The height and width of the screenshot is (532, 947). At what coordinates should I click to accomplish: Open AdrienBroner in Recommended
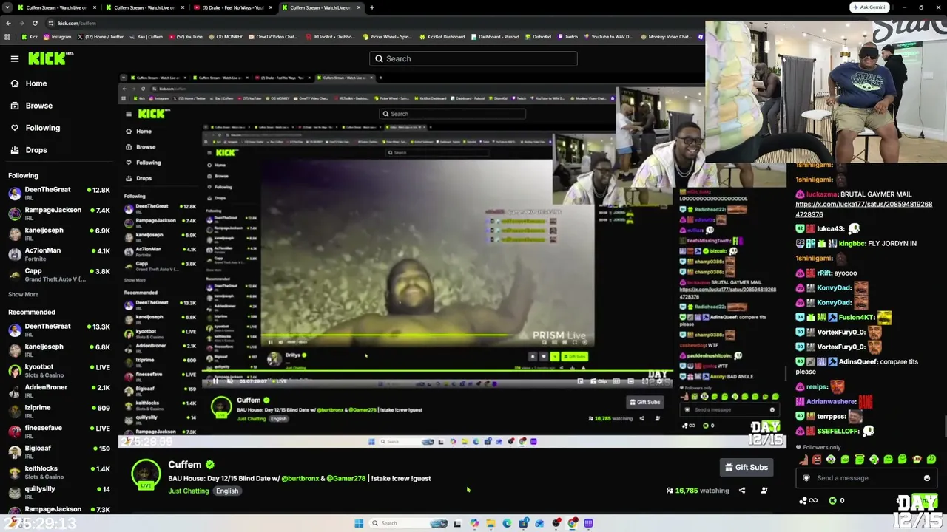pos(59,391)
